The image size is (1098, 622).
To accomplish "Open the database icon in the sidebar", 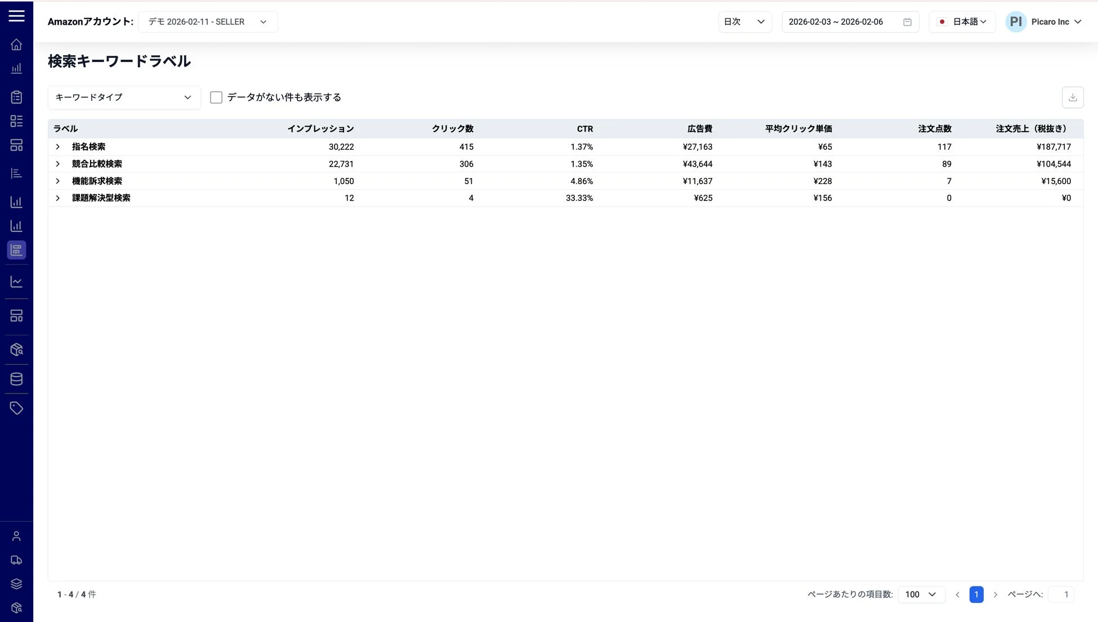I will pyautogui.click(x=16, y=378).
